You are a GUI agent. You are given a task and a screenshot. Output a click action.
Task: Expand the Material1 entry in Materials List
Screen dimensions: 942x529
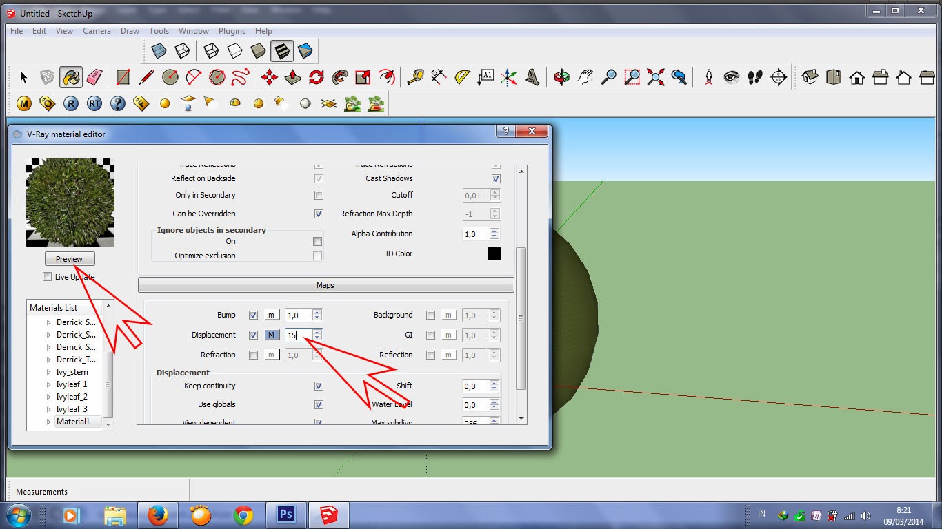(50, 421)
